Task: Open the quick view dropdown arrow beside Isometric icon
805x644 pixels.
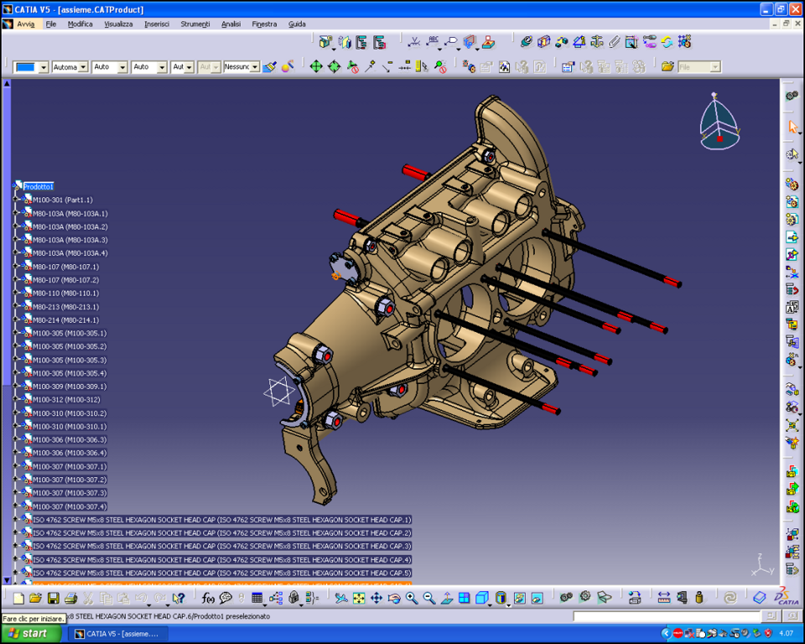Action: (x=490, y=605)
